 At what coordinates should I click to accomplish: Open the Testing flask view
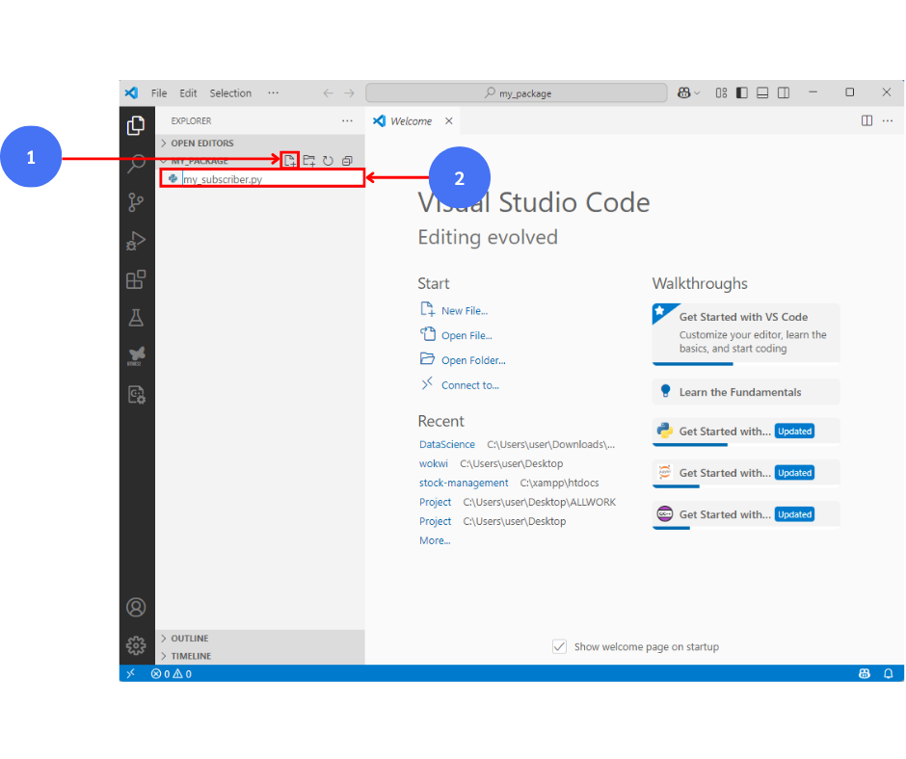point(136,317)
